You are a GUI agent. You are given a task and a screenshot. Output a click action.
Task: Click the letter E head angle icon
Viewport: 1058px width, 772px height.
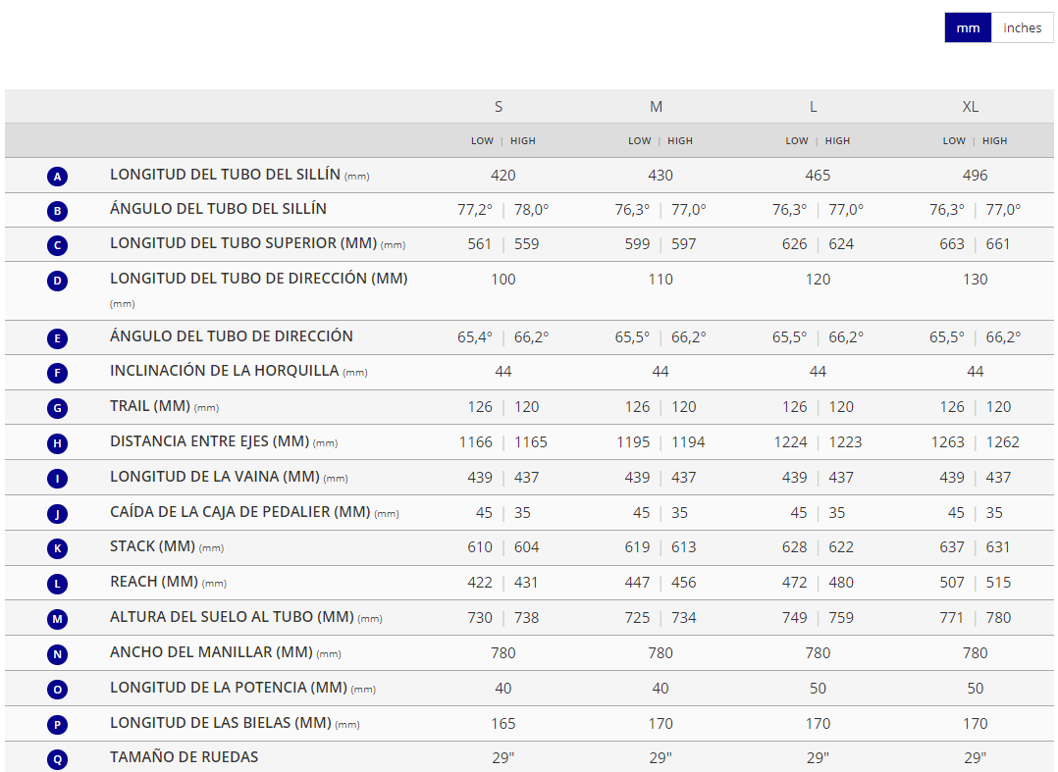point(58,338)
